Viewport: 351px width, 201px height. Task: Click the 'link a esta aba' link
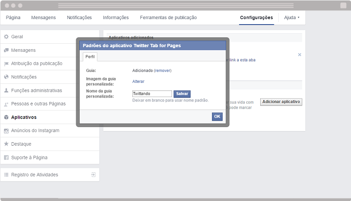click(x=242, y=60)
